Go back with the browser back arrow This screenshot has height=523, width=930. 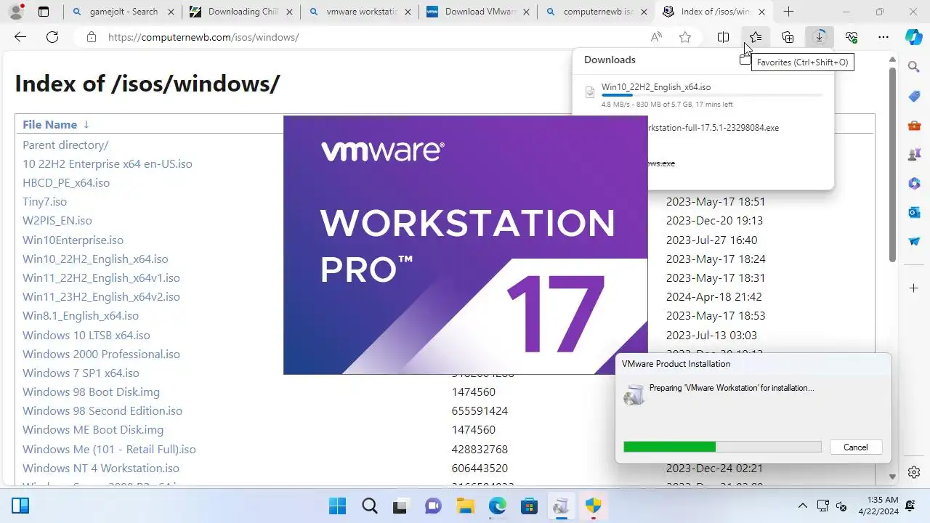point(20,37)
